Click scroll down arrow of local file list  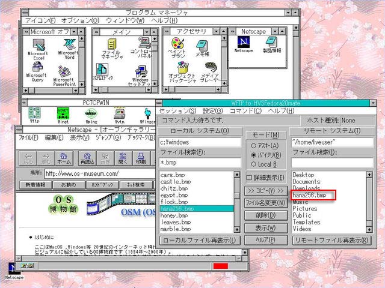point(236,229)
